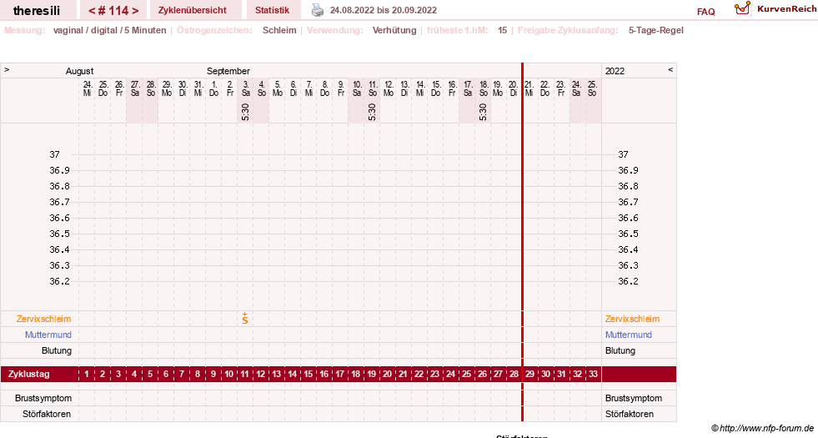
Task: Click the Muttermund label on right
Action: pyautogui.click(x=629, y=335)
